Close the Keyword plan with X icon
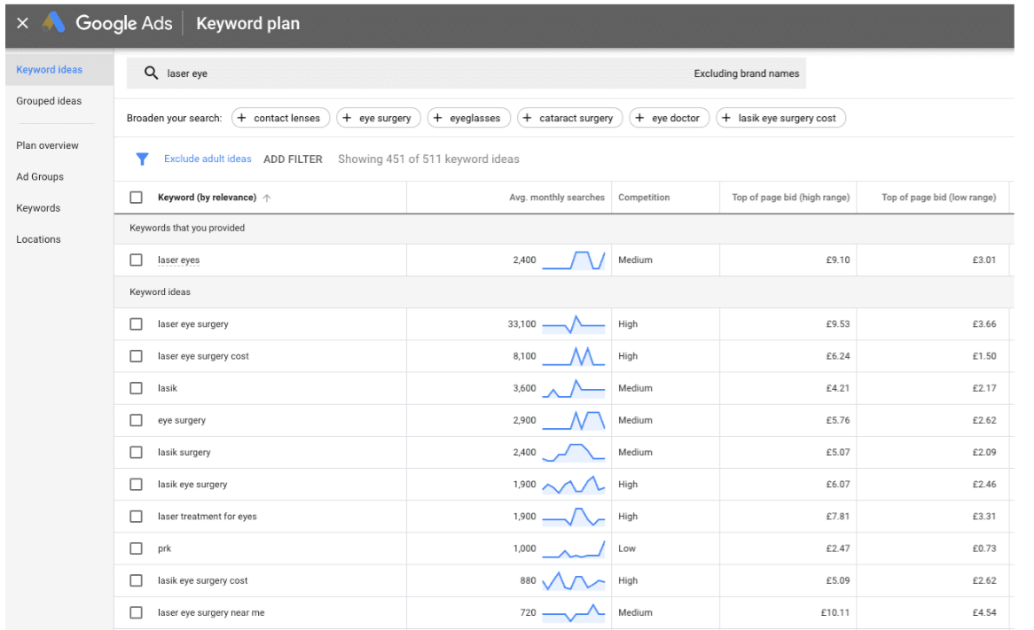 click(x=23, y=24)
